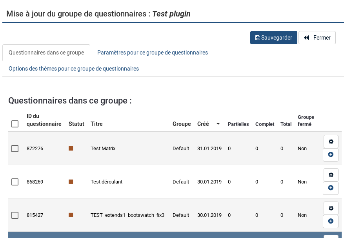344x238 pixels.
Task: Sort table by Titre column header
Action: point(96,124)
